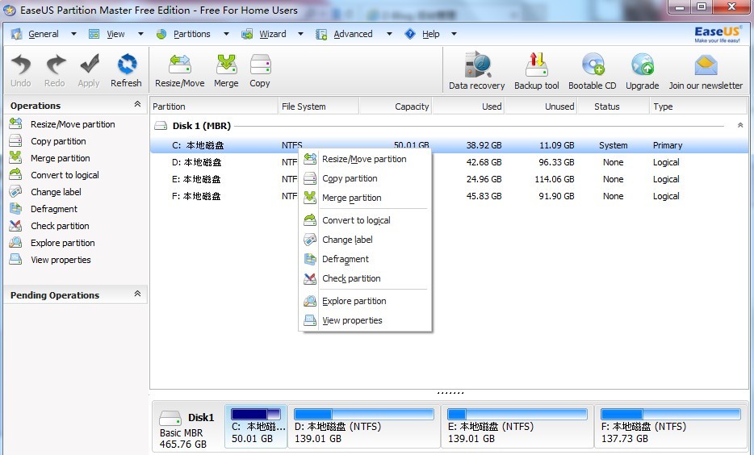Image resolution: width=754 pixels, height=455 pixels.
Task: Select the F: partition row
Action: (x=449, y=196)
